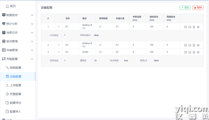The width and height of the screenshot is (209, 120).
Task: Click the 上传配置 upload icon
Action: point(7,85)
